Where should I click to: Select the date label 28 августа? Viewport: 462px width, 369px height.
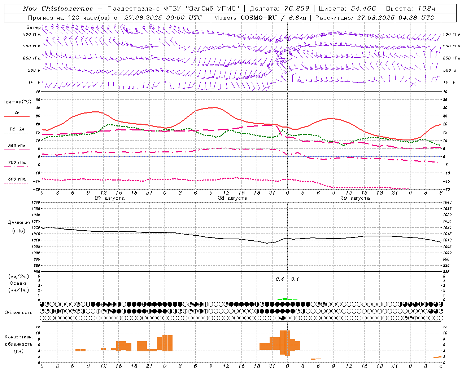click(232, 198)
